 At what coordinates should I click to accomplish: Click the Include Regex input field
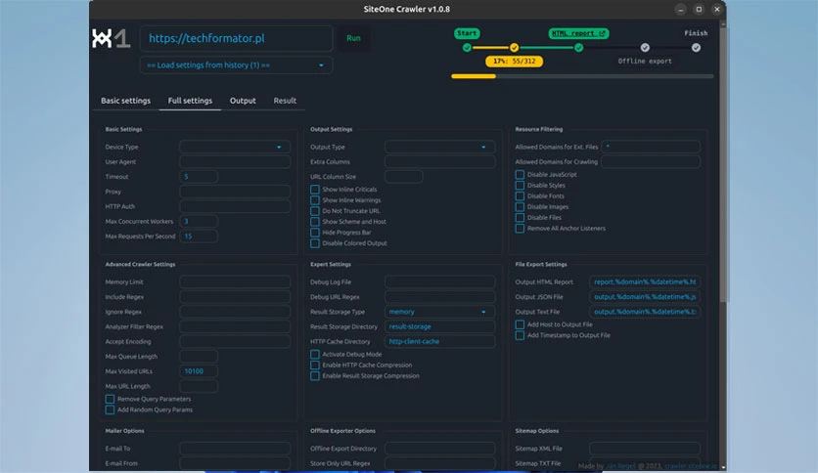pos(235,297)
